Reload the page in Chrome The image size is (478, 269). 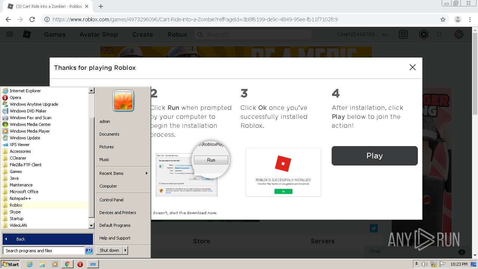[32, 19]
